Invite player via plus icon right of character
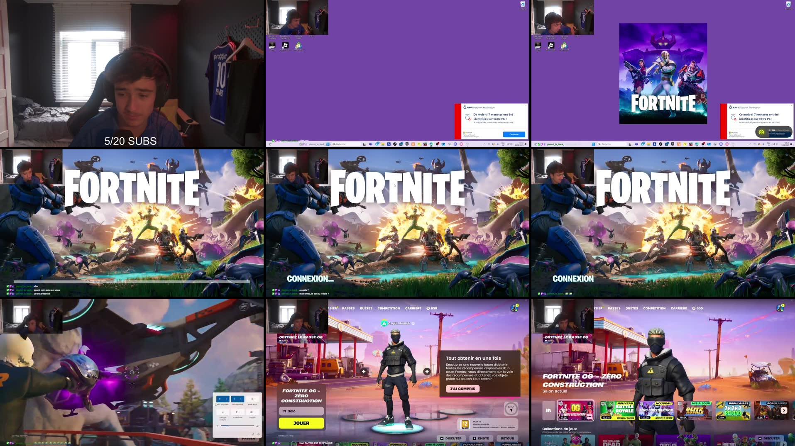 [x=427, y=371]
